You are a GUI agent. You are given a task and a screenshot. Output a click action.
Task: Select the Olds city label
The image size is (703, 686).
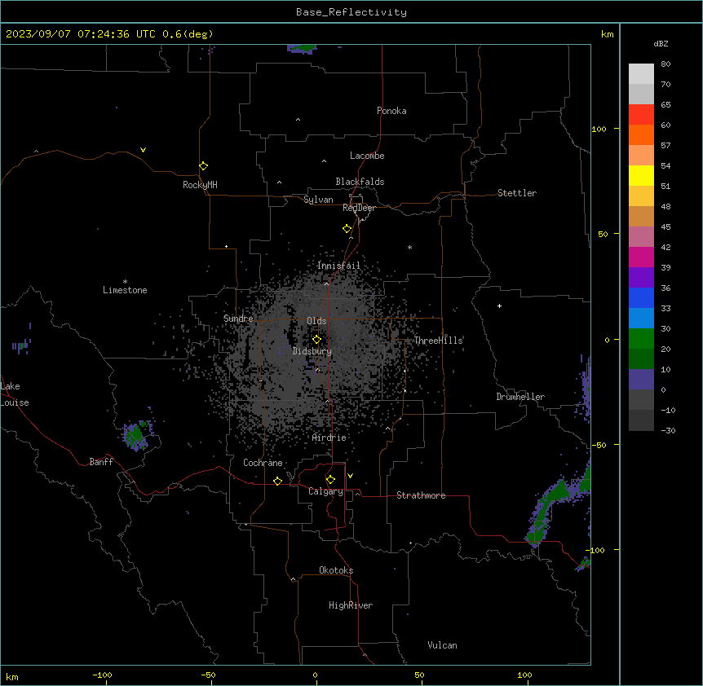pyautogui.click(x=316, y=321)
